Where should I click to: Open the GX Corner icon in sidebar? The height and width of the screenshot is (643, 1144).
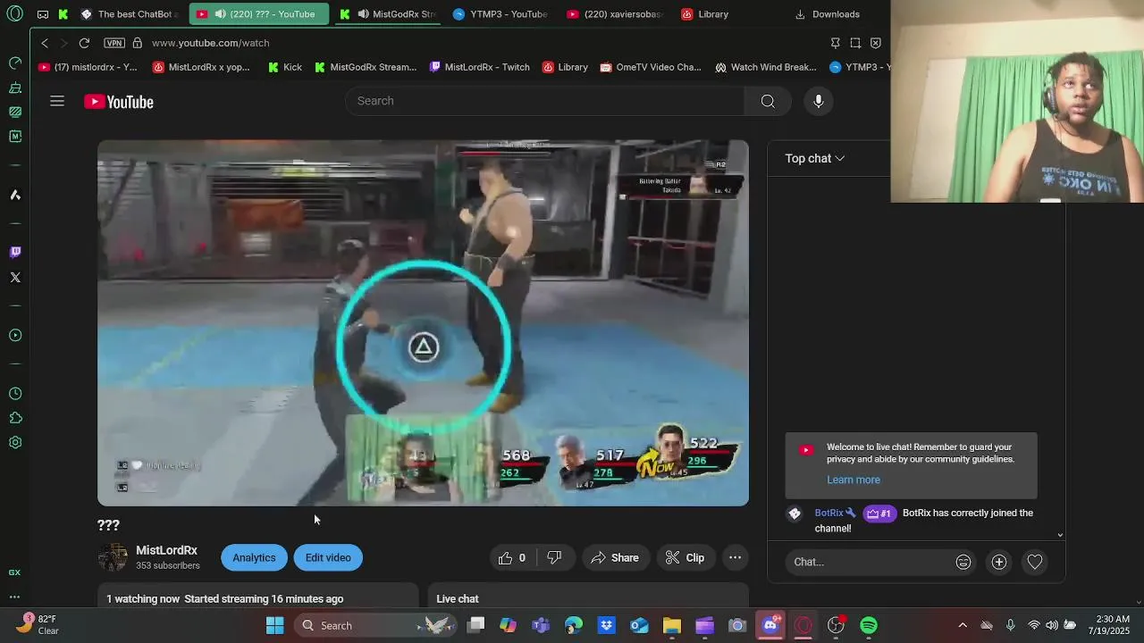[x=14, y=572]
